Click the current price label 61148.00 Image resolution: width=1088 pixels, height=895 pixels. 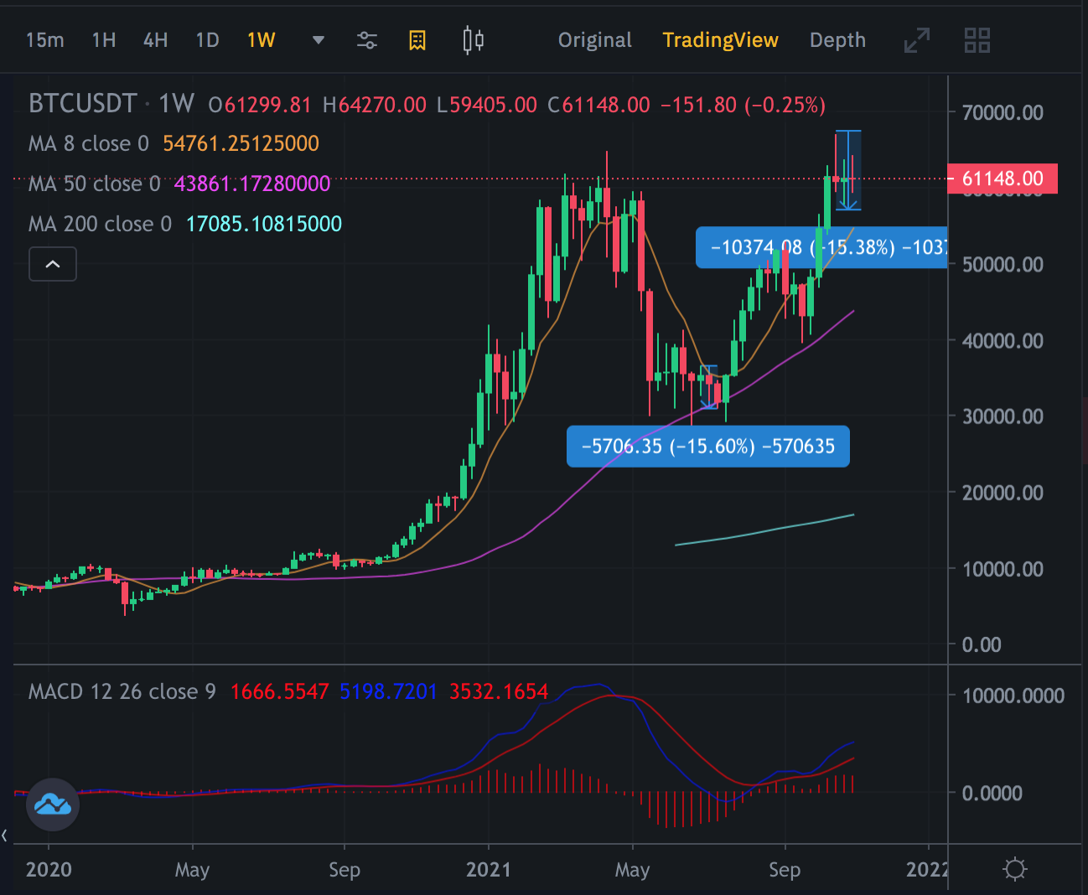(x=1003, y=178)
